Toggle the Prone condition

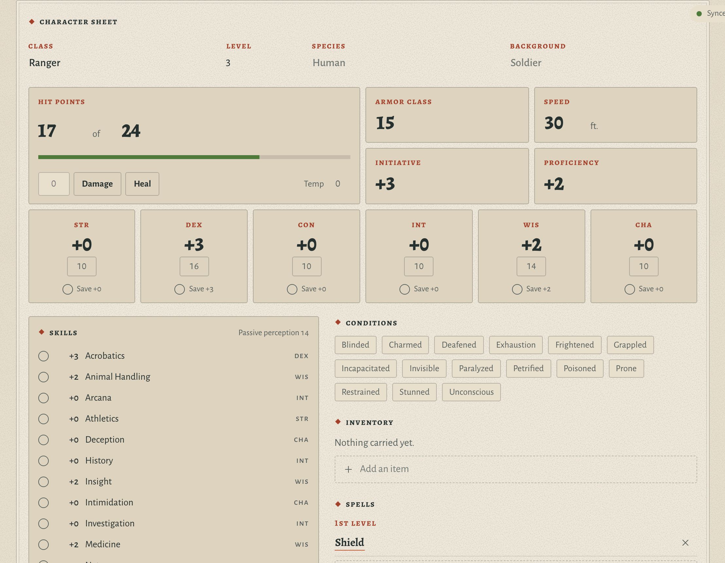(x=626, y=368)
